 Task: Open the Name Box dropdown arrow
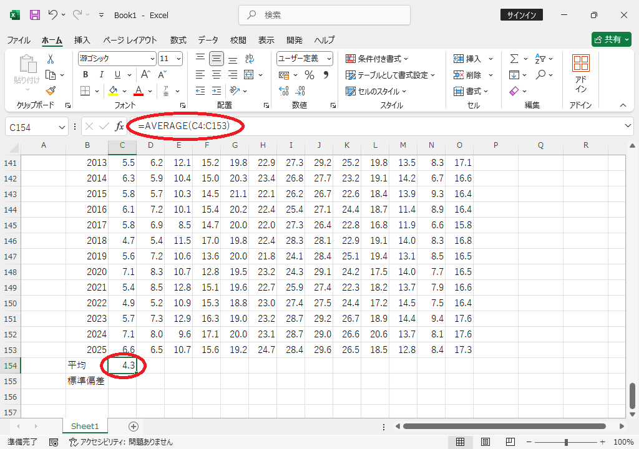point(62,128)
